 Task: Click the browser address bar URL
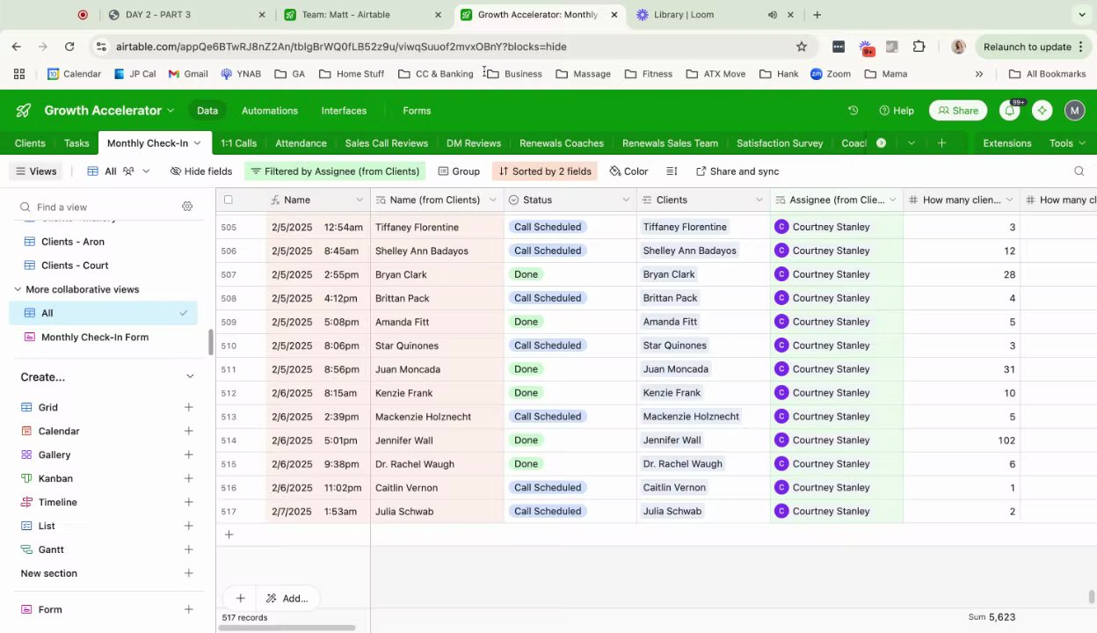(341, 47)
